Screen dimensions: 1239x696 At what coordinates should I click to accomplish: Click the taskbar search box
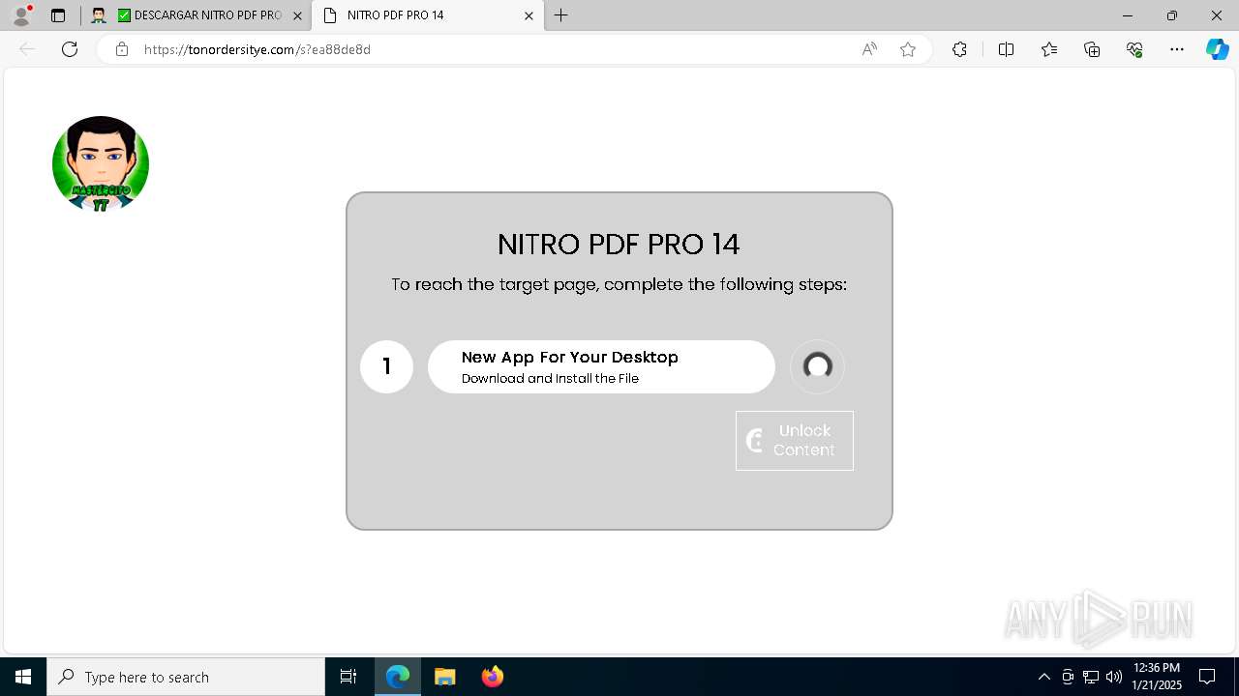(x=186, y=677)
